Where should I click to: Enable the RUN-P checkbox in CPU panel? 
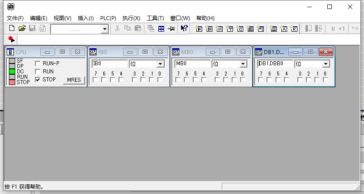38,63
